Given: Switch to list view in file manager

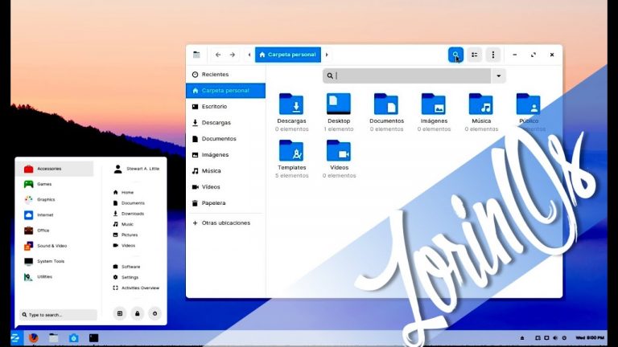Looking at the screenshot, I should tap(475, 55).
